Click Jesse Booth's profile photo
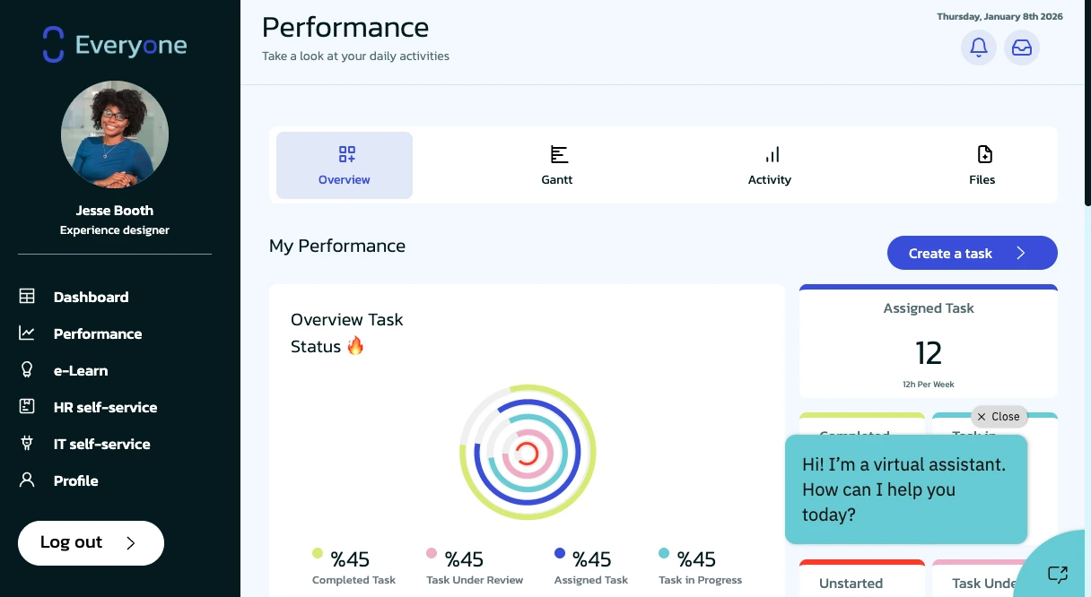Screen dimensions: 1091x597 click(x=115, y=134)
